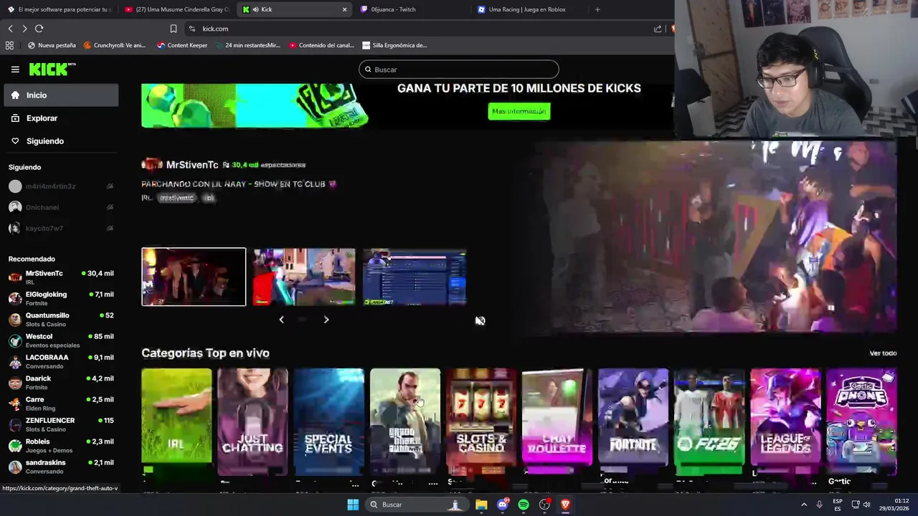The width and height of the screenshot is (918, 516).
Task: Select Siguiendo in Kick sidebar
Action: [61, 141]
